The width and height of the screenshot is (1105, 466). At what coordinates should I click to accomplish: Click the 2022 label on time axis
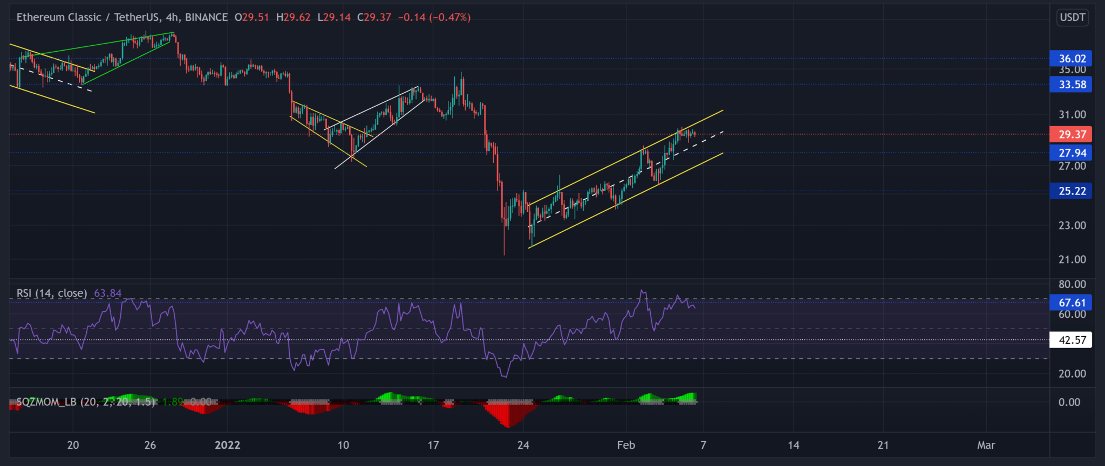(227, 445)
